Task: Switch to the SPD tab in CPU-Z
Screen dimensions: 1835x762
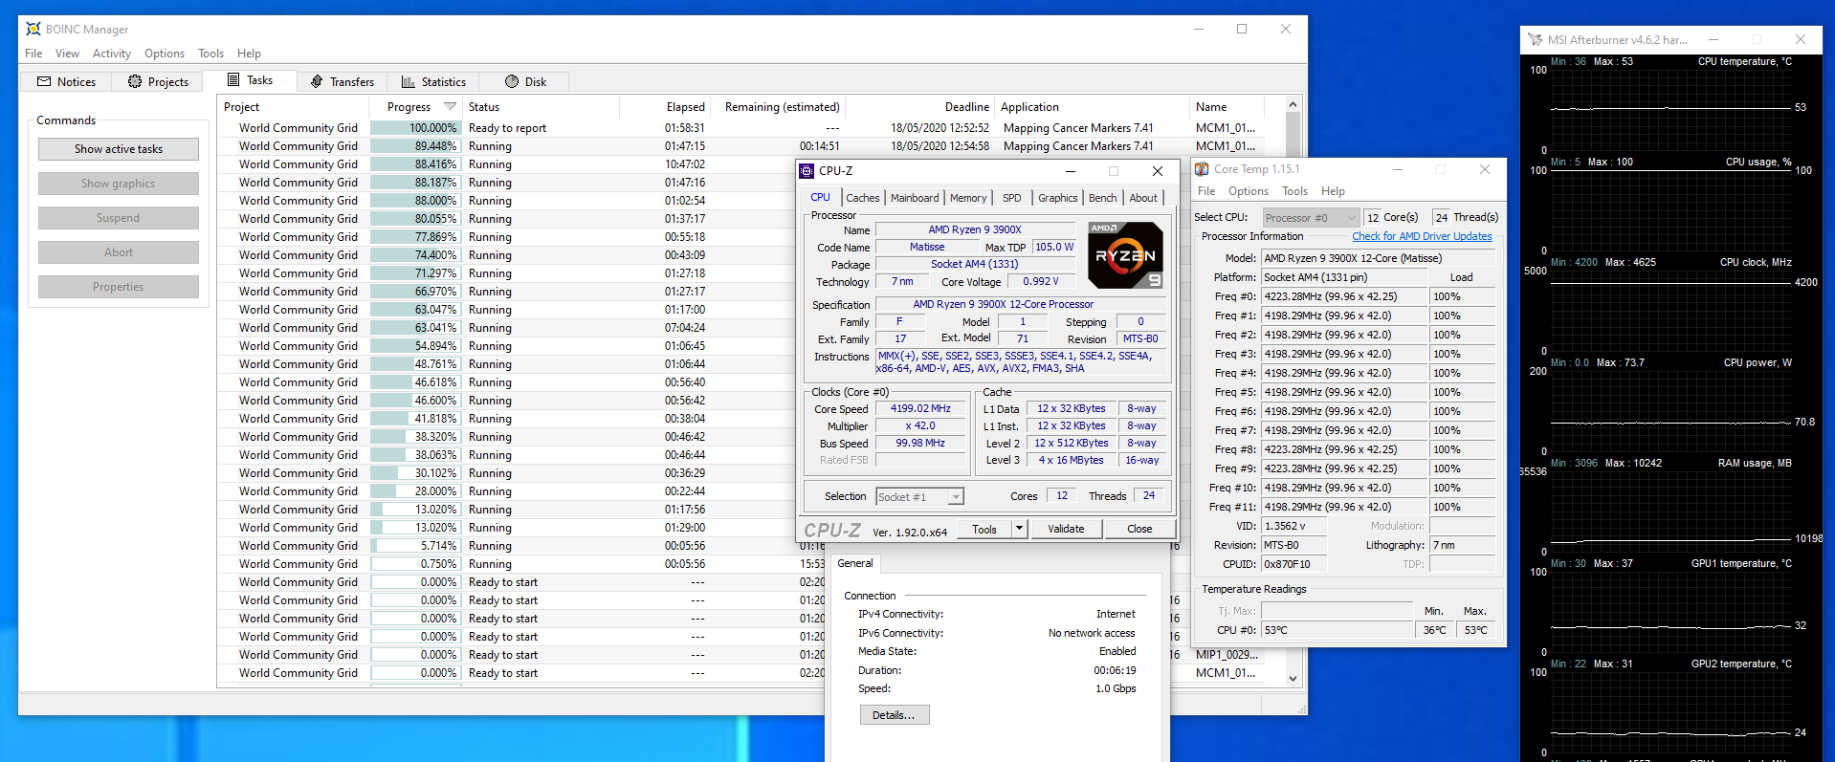Action: [x=1011, y=198]
